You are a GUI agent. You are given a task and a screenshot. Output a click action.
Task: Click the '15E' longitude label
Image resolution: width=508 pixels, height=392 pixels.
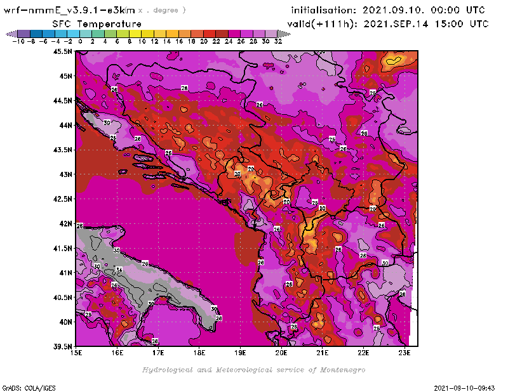pyautogui.click(x=76, y=353)
